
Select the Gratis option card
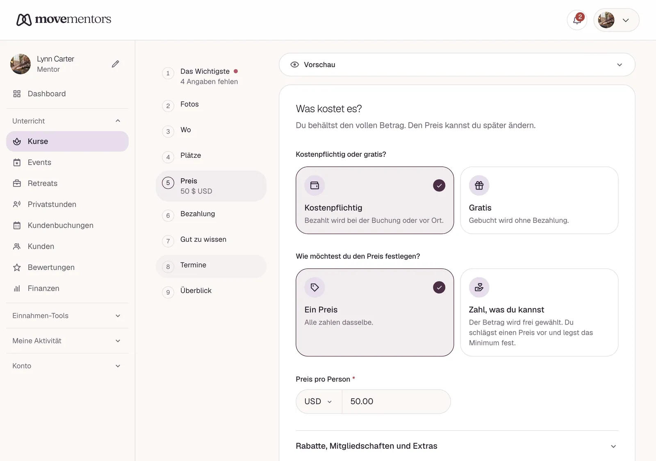pyautogui.click(x=539, y=200)
